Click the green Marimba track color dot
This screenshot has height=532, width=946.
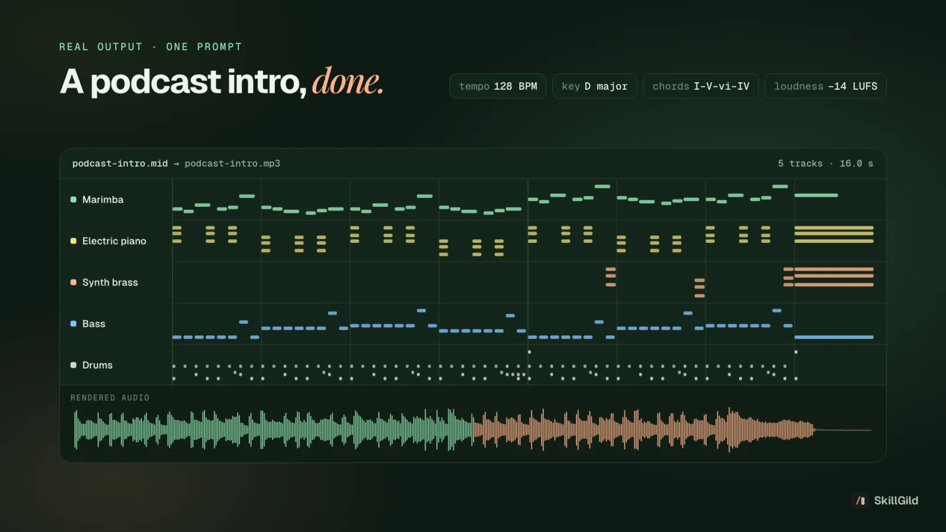click(x=73, y=200)
